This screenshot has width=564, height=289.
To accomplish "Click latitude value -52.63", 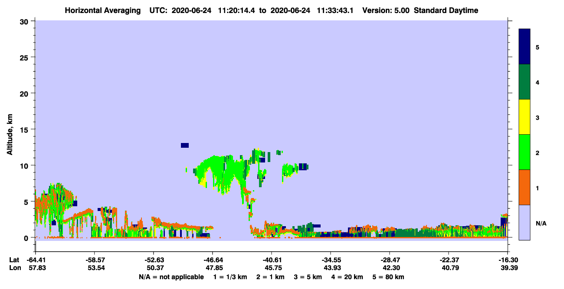I will 154,260.
